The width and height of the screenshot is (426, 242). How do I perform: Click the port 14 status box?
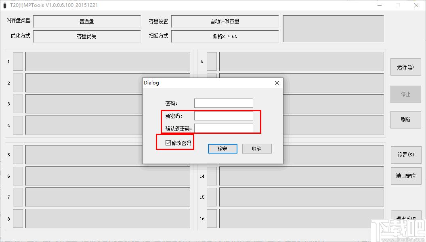click(x=212, y=176)
